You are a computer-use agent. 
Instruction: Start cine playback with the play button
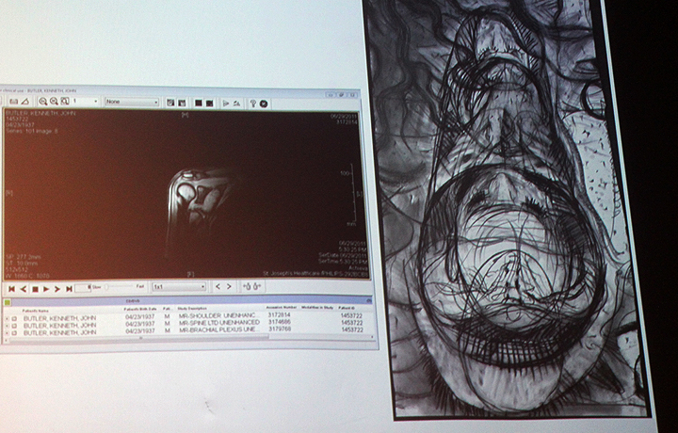[46, 289]
